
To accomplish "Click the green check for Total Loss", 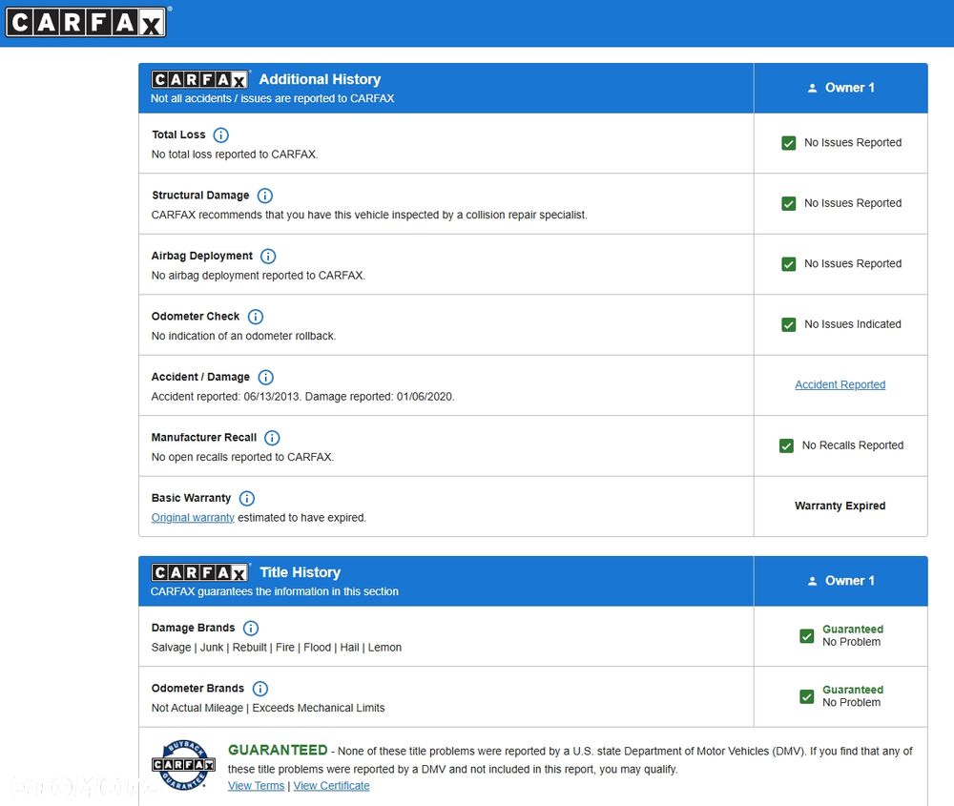I will pyautogui.click(x=789, y=143).
